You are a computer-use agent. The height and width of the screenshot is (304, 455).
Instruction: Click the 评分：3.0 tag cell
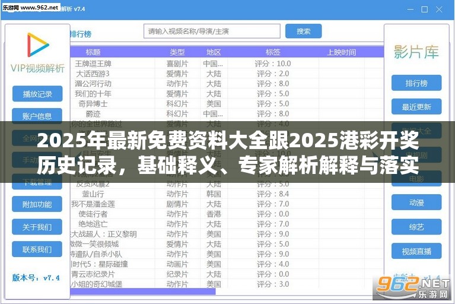(x=273, y=284)
